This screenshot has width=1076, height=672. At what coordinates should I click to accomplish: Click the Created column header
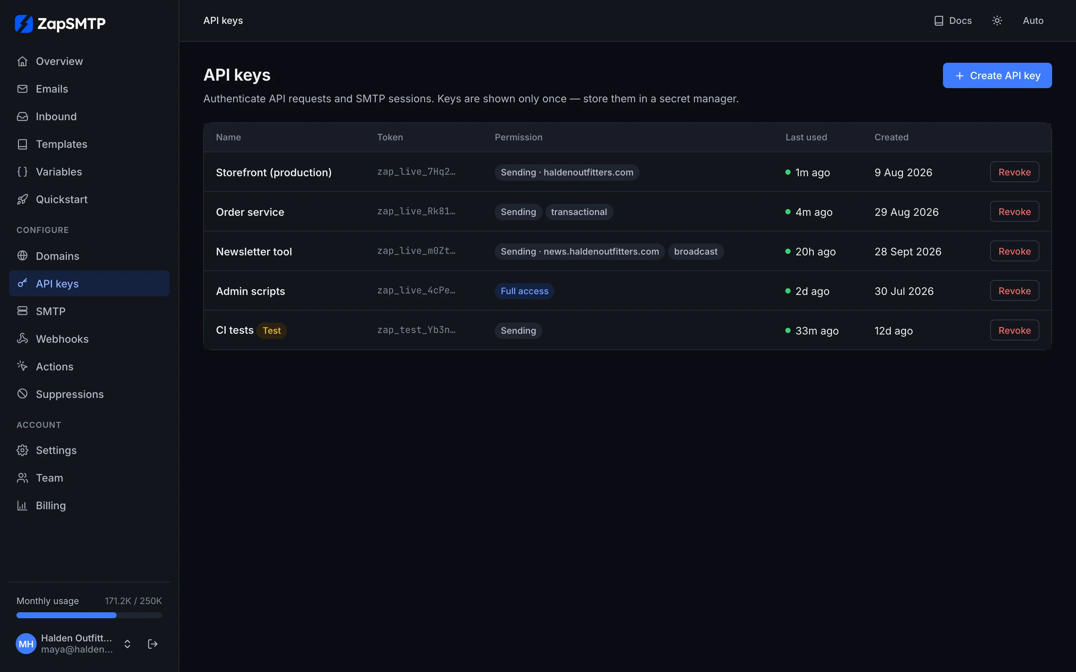pyautogui.click(x=891, y=137)
